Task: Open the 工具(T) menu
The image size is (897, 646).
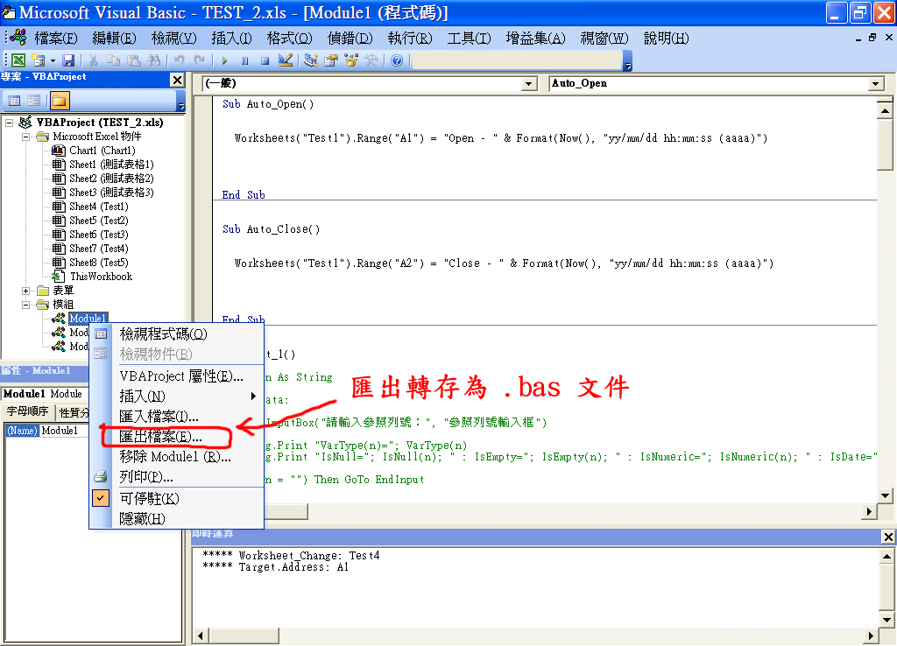Action: (x=470, y=39)
